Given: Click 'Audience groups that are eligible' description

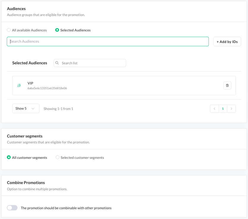Looking at the screenshot, I should point(46,15).
